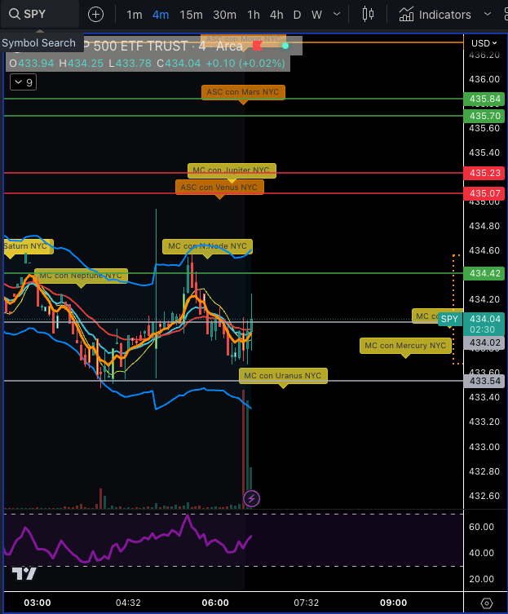Screen dimensions: 508x614
Task: Switch to the 1m timeframe
Action: (x=134, y=15)
